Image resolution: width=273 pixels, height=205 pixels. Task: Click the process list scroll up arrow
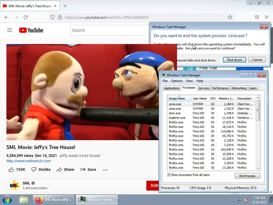(258, 98)
